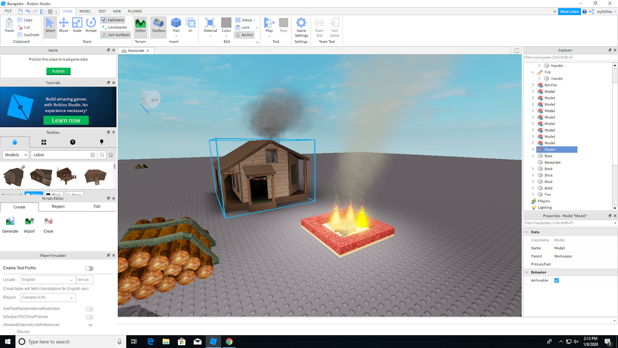The height and width of the screenshot is (348, 618).
Task: Click the Exit Game icon
Action: [334, 22]
